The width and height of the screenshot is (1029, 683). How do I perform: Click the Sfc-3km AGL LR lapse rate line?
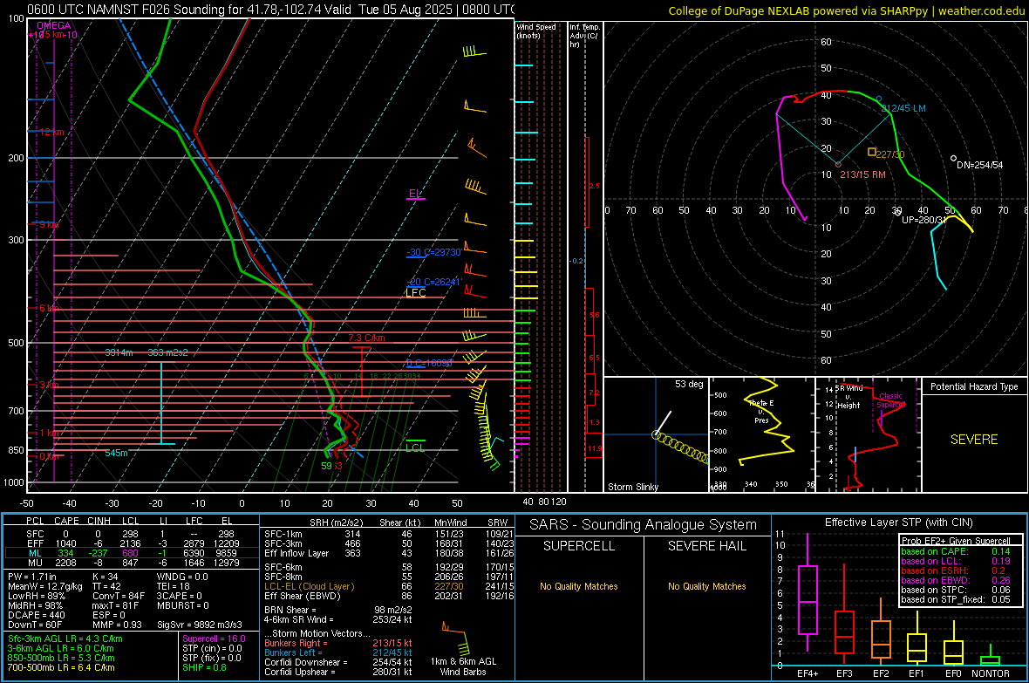pos(65,639)
